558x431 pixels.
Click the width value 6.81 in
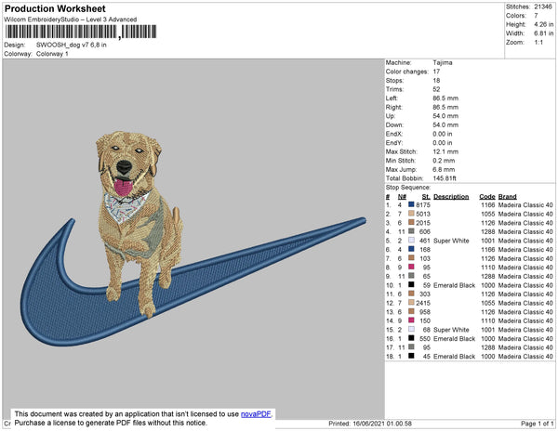tap(543, 33)
